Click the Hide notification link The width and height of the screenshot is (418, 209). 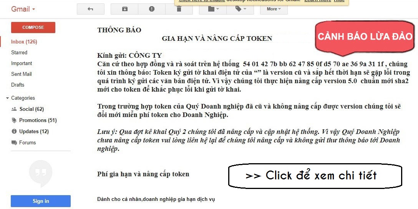(x=339, y=1)
